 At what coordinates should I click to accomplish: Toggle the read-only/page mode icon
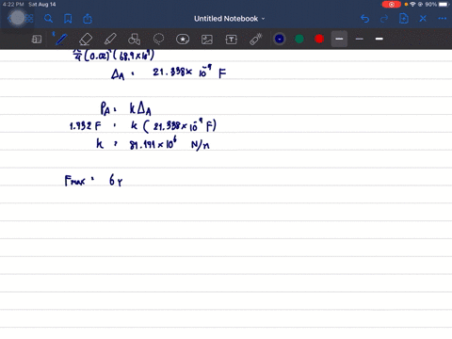coord(37,40)
